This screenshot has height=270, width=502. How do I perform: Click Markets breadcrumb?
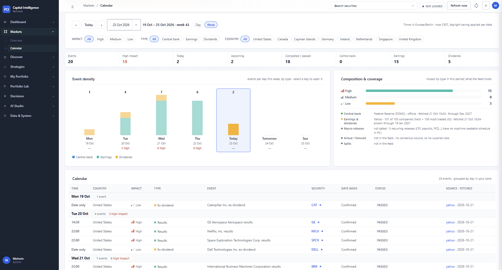coord(89,6)
